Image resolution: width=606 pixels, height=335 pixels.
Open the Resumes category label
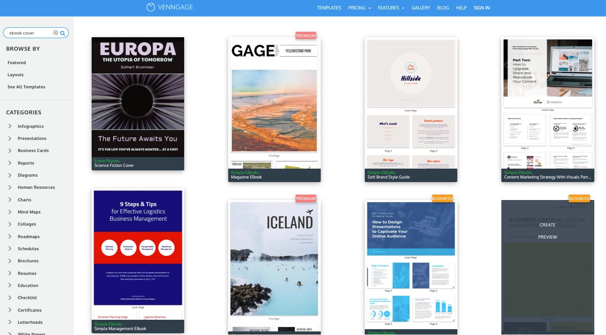[x=27, y=274]
